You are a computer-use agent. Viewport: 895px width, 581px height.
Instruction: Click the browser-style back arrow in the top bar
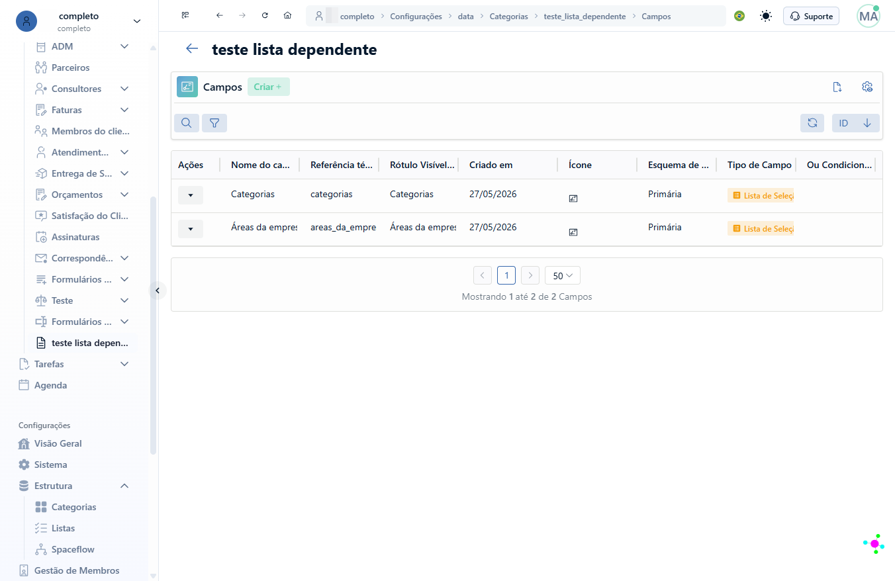click(x=220, y=16)
